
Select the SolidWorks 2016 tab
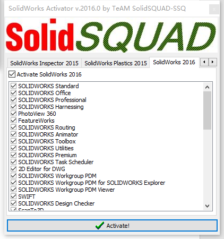click(x=174, y=62)
